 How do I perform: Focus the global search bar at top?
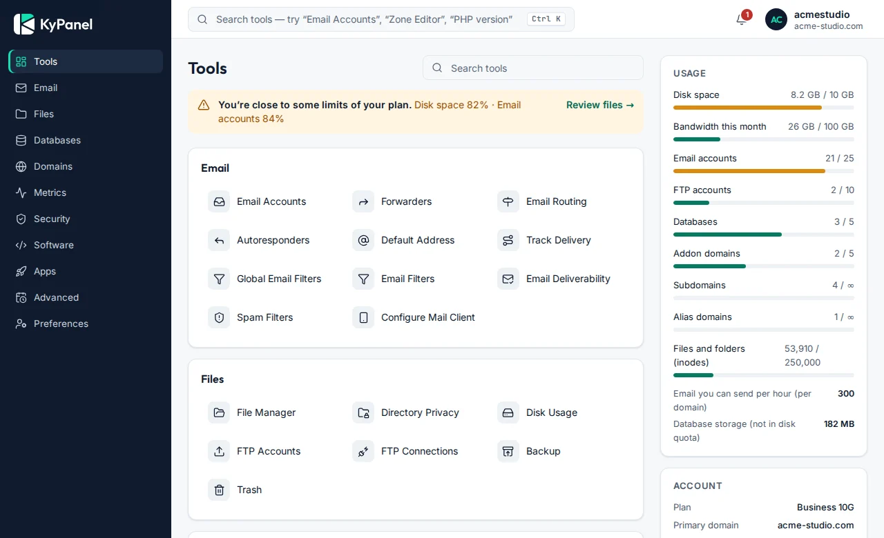381,19
